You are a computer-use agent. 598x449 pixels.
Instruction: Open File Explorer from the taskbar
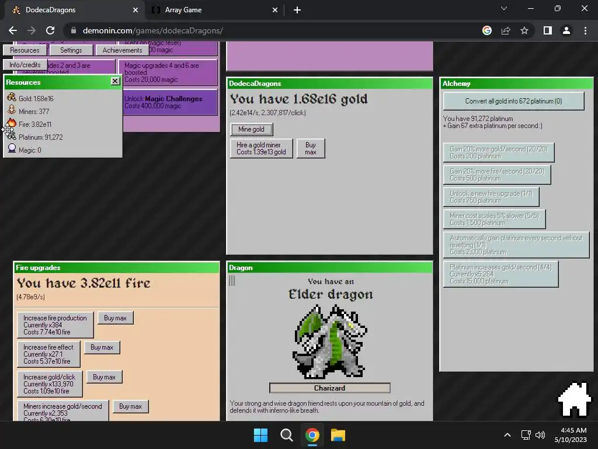point(338,435)
